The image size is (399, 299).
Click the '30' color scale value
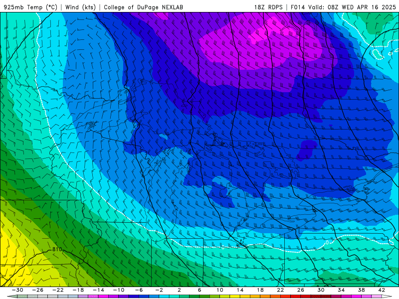(321, 290)
